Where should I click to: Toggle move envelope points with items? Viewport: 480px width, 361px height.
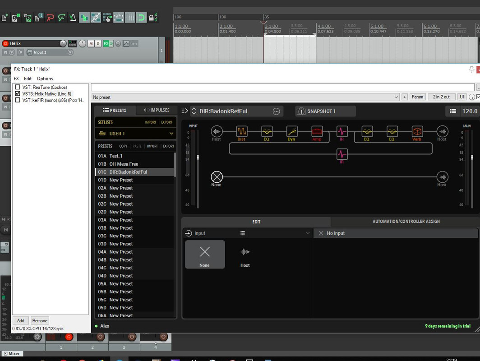click(119, 18)
